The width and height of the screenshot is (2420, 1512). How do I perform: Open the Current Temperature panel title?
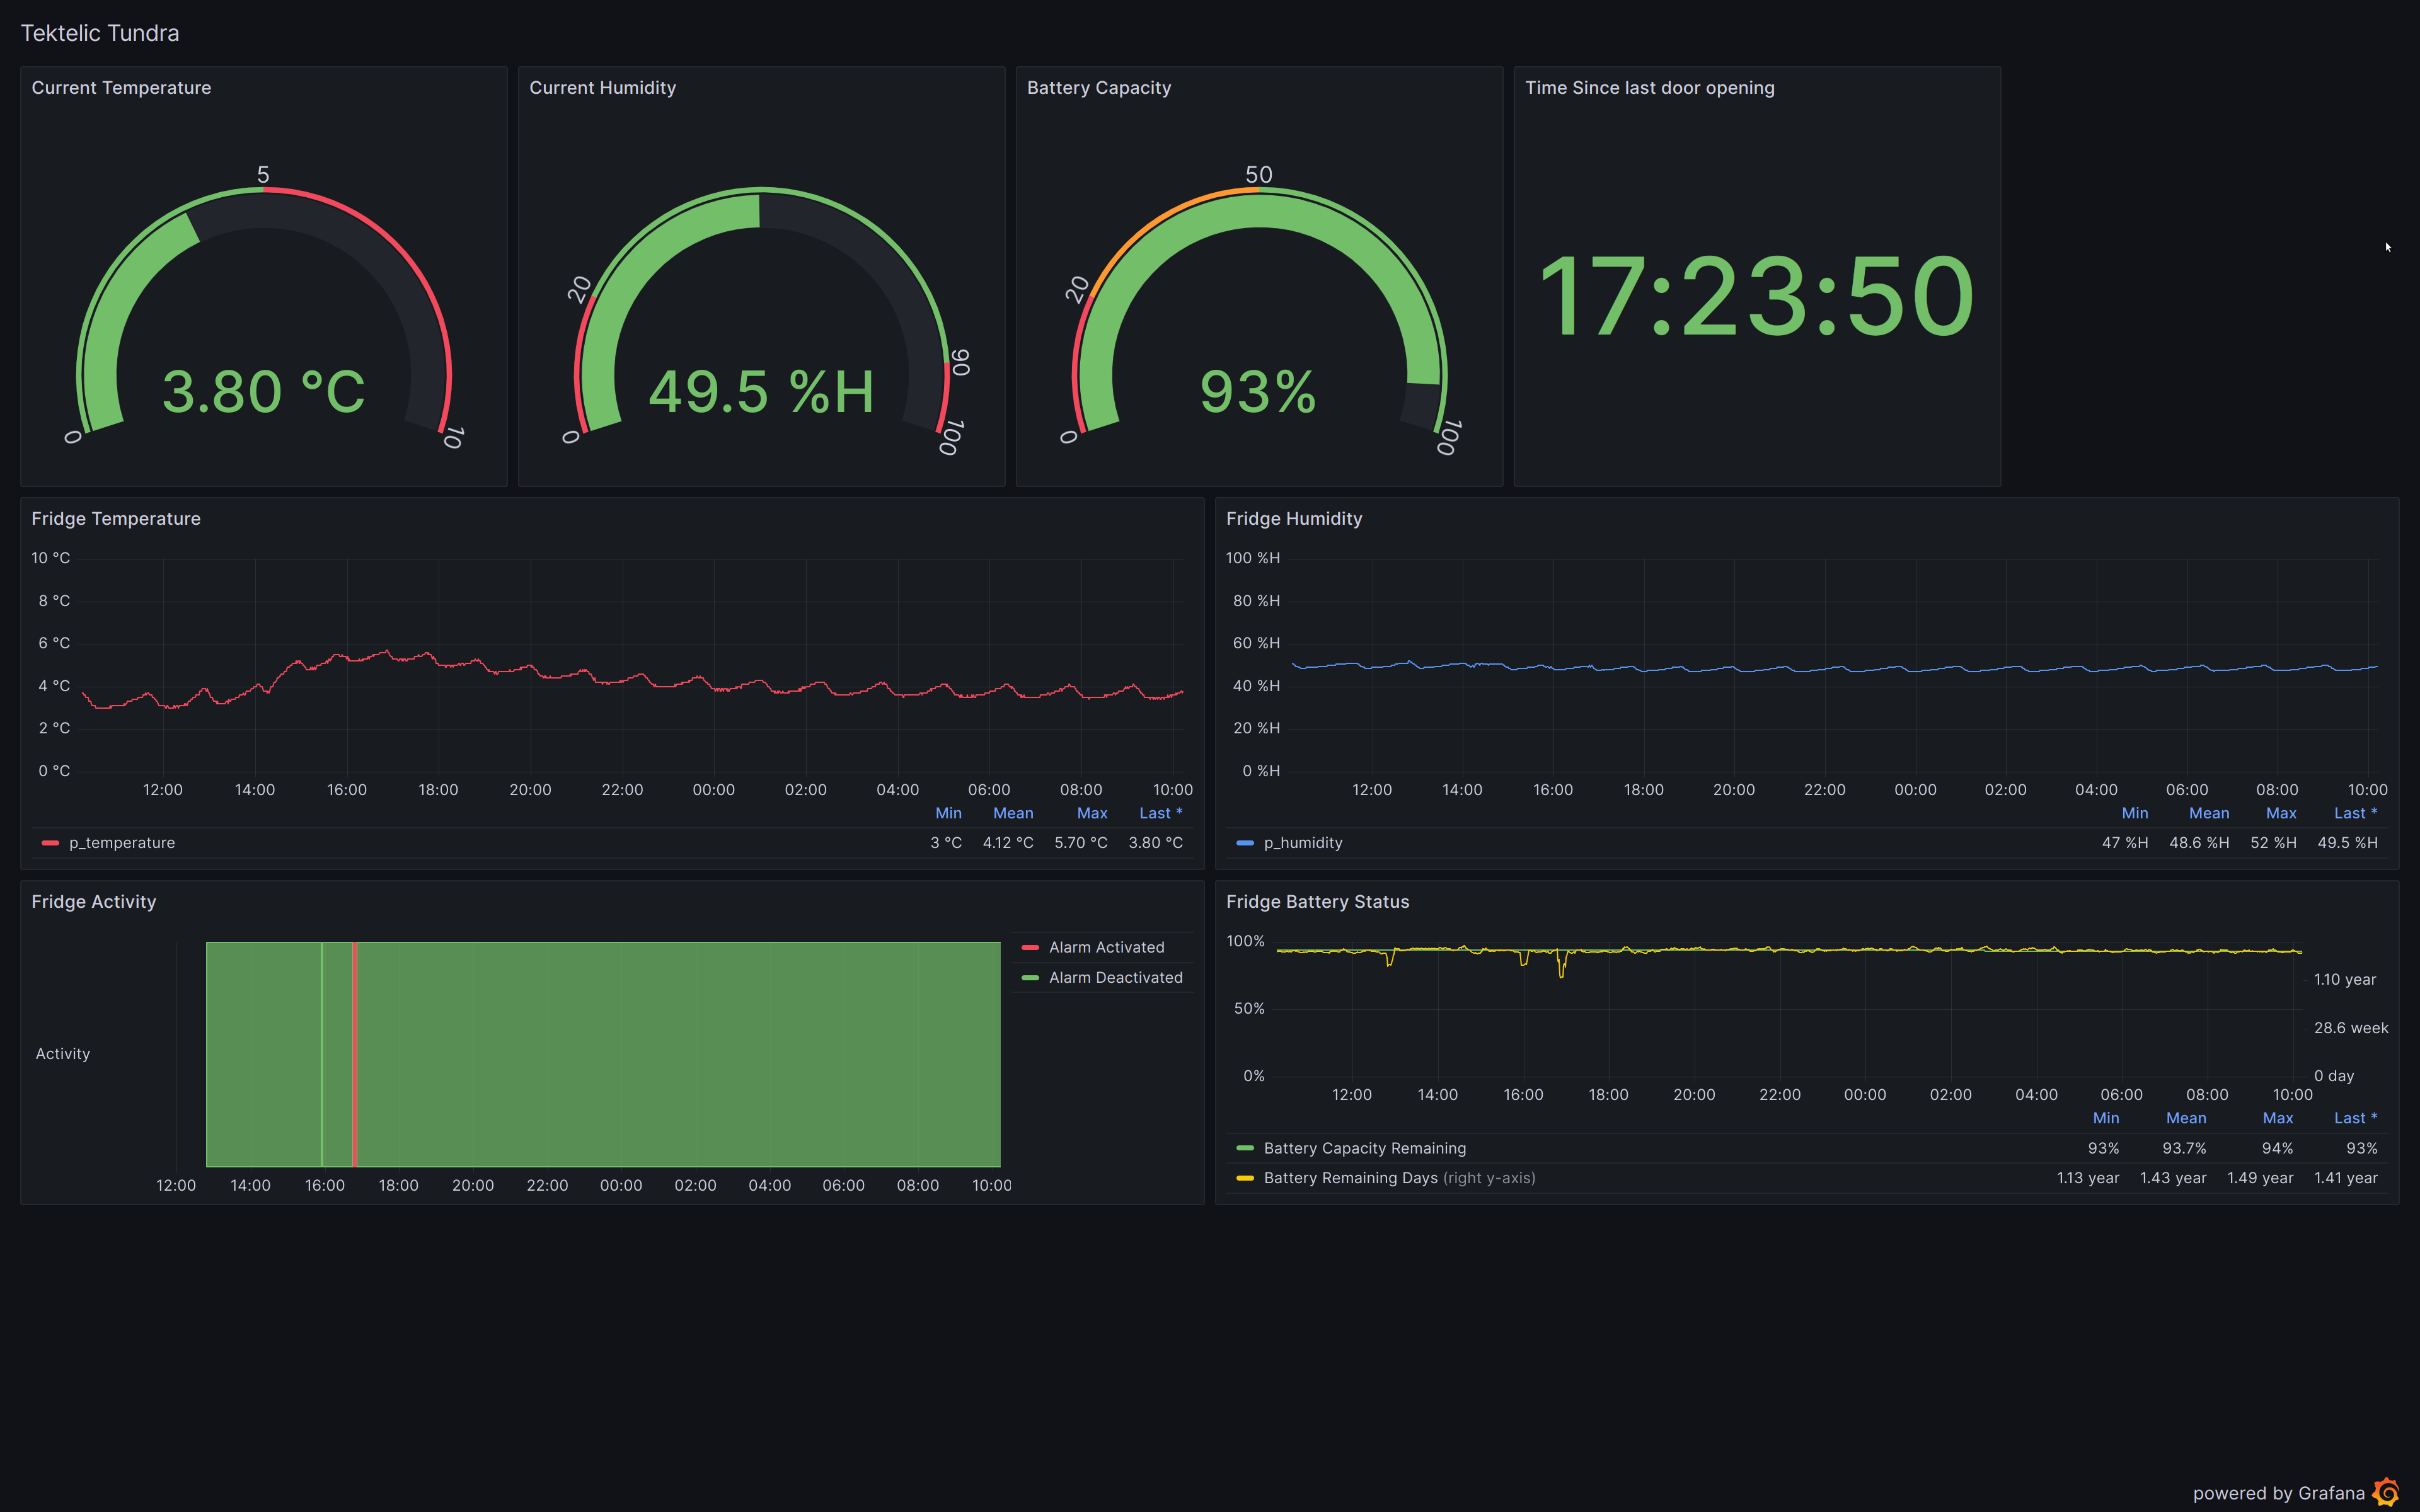[121, 88]
